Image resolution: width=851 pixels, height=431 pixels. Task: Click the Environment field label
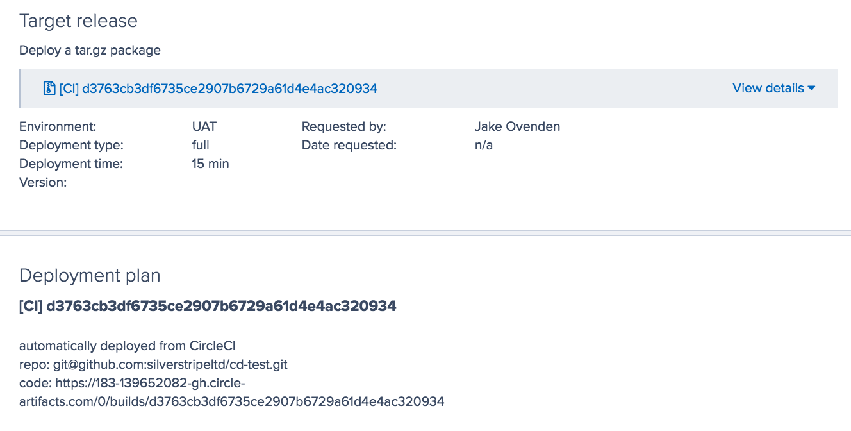coord(58,126)
